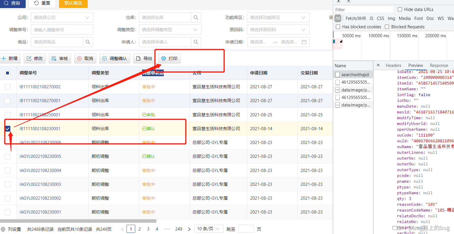Click the 调整确认 confirm toolbar button
Screen dimensions: 454x234
[x=115, y=59]
